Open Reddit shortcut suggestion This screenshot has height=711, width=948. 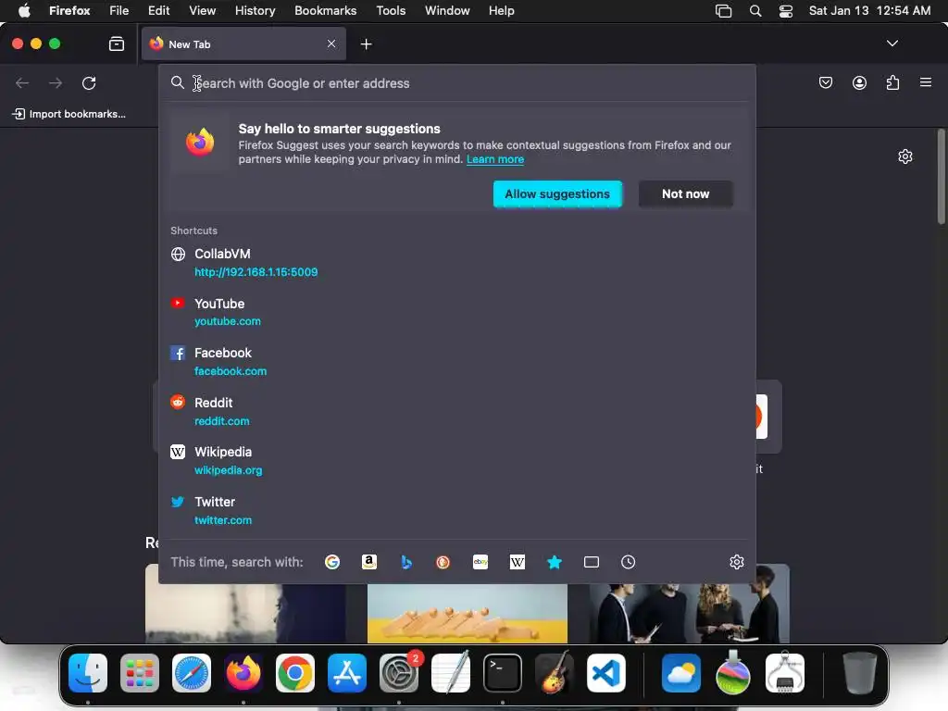[x=457, y=411]
